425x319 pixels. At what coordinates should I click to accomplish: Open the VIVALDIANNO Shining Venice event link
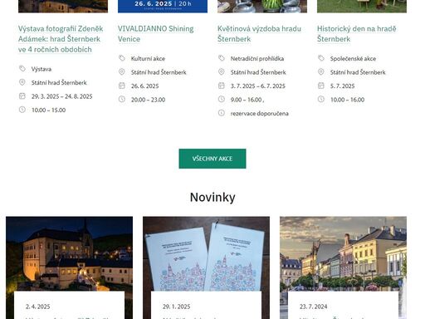tap(156, 34)
